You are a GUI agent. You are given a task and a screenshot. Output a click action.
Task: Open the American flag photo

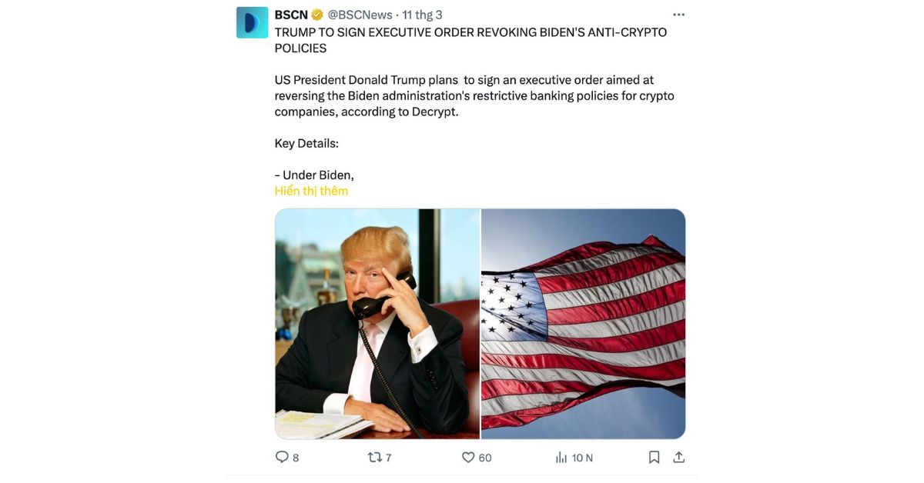(x=584, y=324)
